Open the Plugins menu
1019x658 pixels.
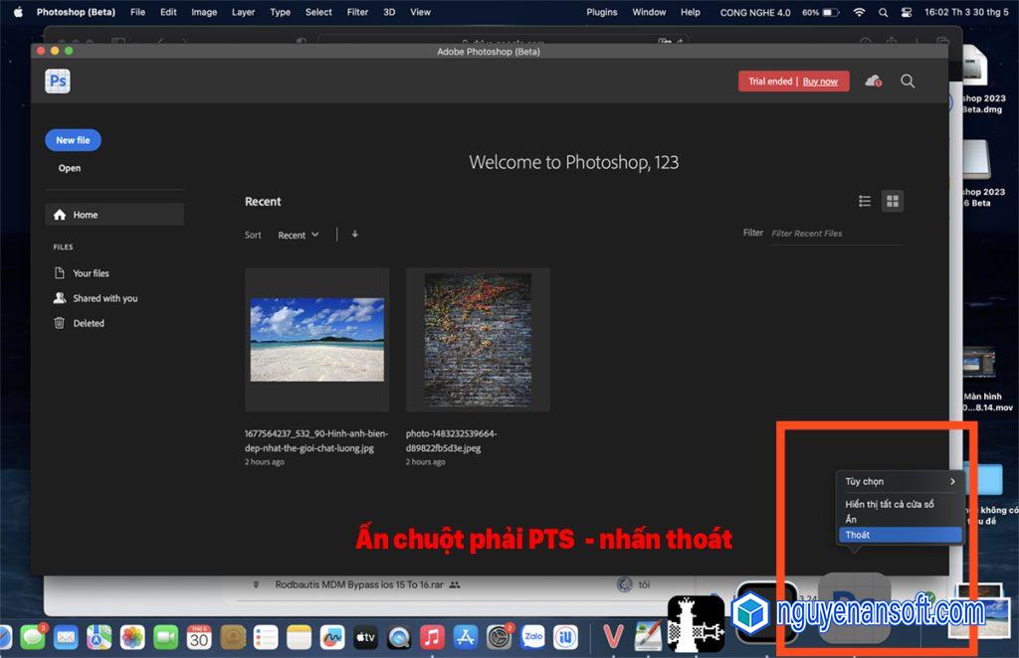pos(602,12)
